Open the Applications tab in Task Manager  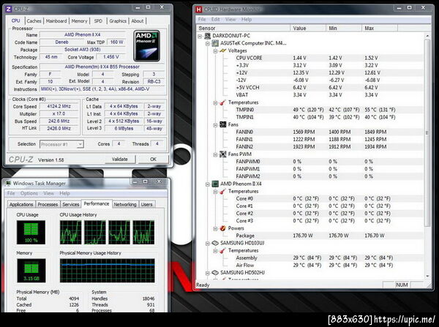click(x=21, y=204)
